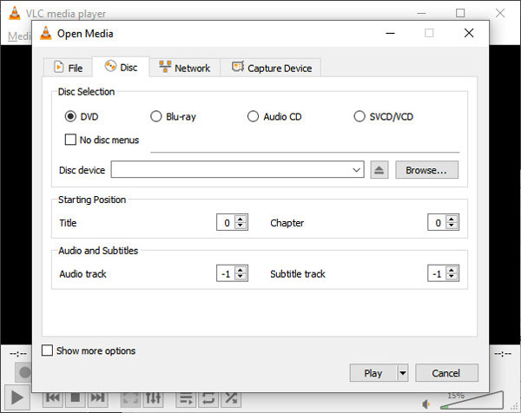Expand the Disc device dropdown
Screen dimensions: 521x413
357,170
